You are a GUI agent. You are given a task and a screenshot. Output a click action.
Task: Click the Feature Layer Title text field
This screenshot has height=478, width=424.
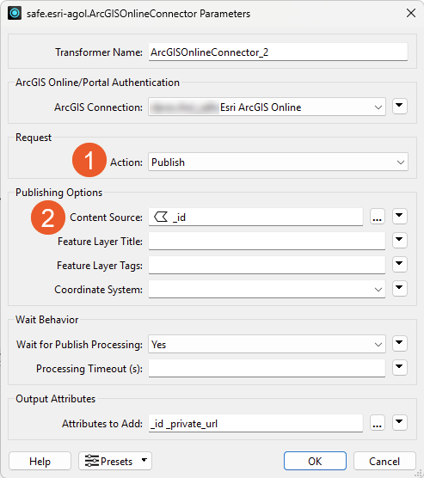point(267,241)
